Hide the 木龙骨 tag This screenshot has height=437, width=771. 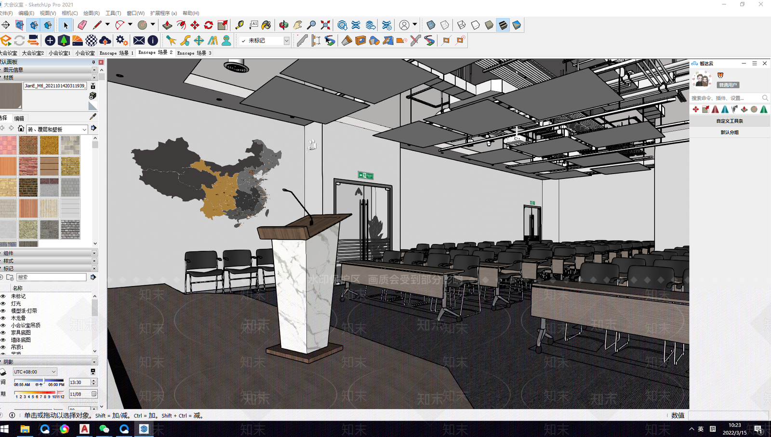click(x=3, y=318)
